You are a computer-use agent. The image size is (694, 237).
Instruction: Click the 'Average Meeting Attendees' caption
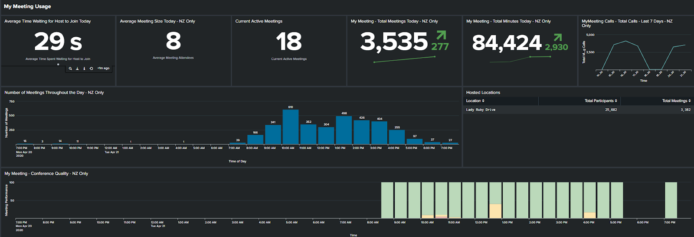coord(173,58)
